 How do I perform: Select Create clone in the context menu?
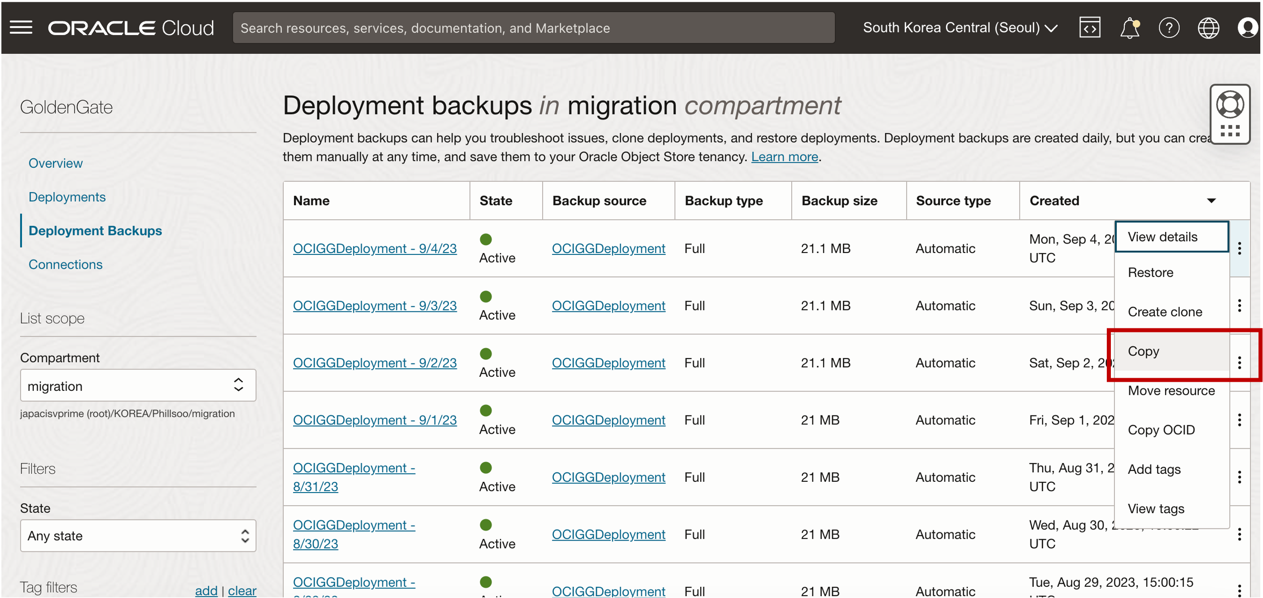[1172, 312]
